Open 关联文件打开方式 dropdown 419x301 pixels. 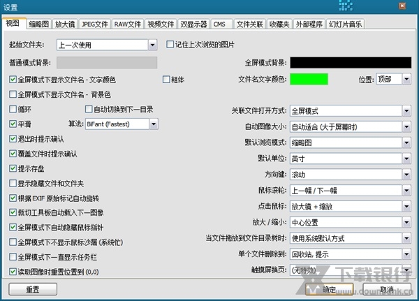(351, 110)
